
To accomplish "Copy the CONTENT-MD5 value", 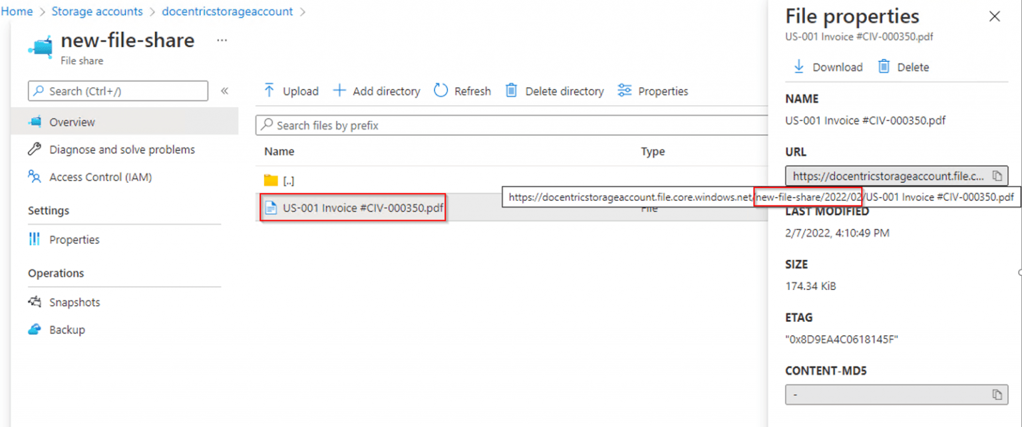I will coord(999,394).
